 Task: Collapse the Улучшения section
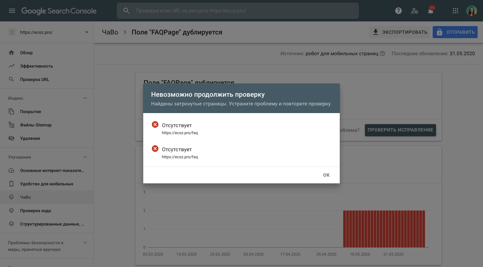point(85,157)
